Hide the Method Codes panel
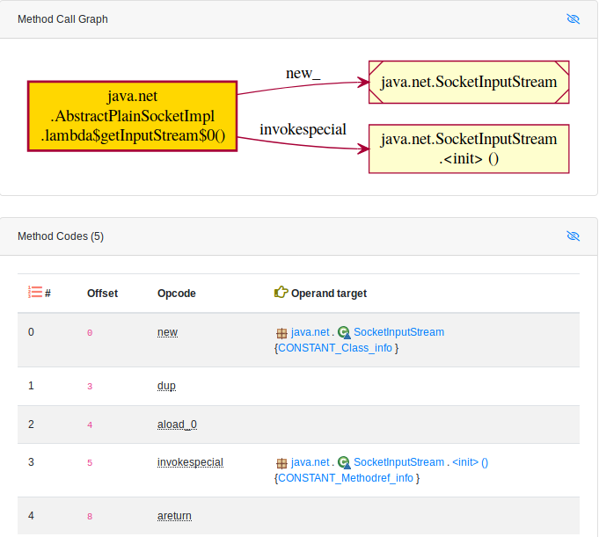599x537 pixels. pos(573,236)
